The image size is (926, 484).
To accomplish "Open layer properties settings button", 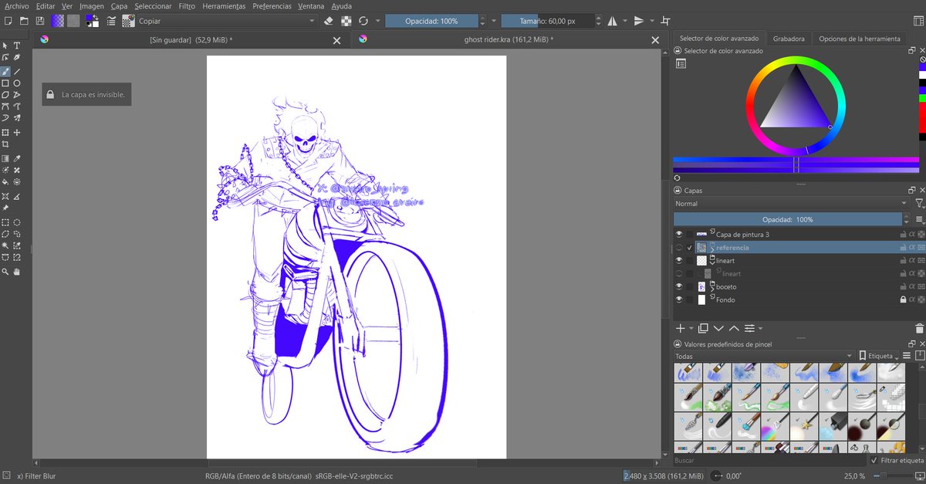I will (x=750, y=328).
